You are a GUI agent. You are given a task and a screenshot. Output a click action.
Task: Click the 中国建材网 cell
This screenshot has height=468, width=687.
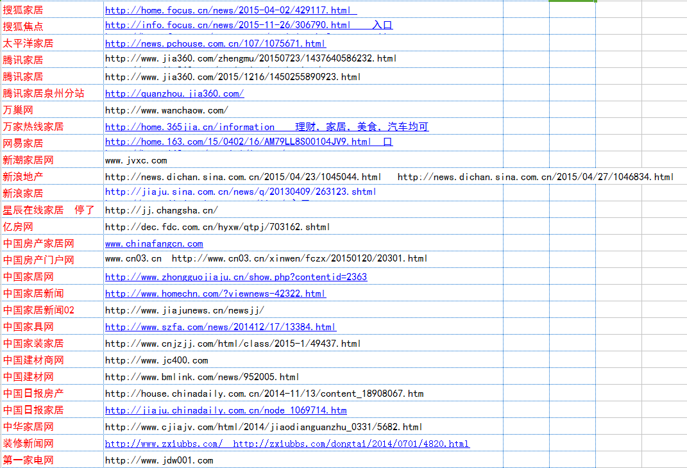(53, 376)
